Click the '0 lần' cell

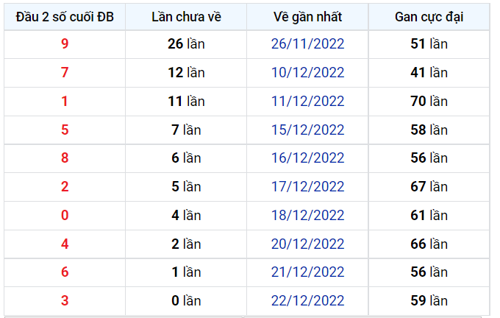click(186, 301)
